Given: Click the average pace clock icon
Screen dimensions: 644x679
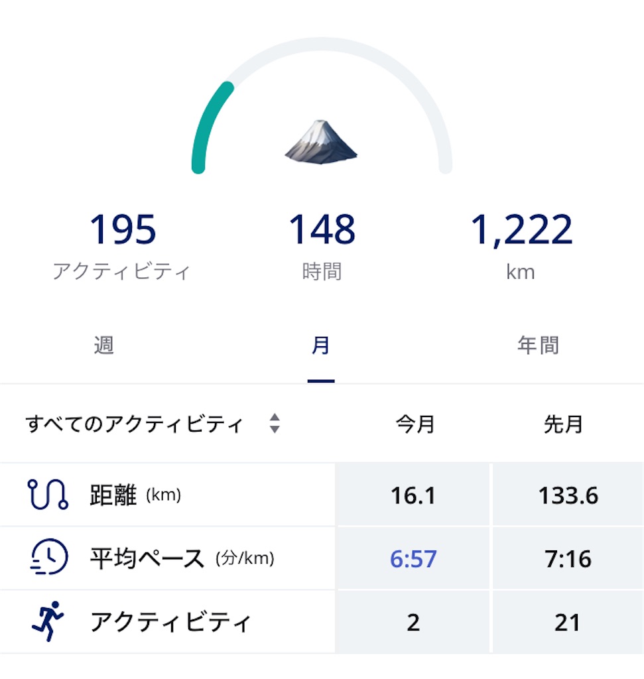Looking at the screenshot, I should (49, 557).
